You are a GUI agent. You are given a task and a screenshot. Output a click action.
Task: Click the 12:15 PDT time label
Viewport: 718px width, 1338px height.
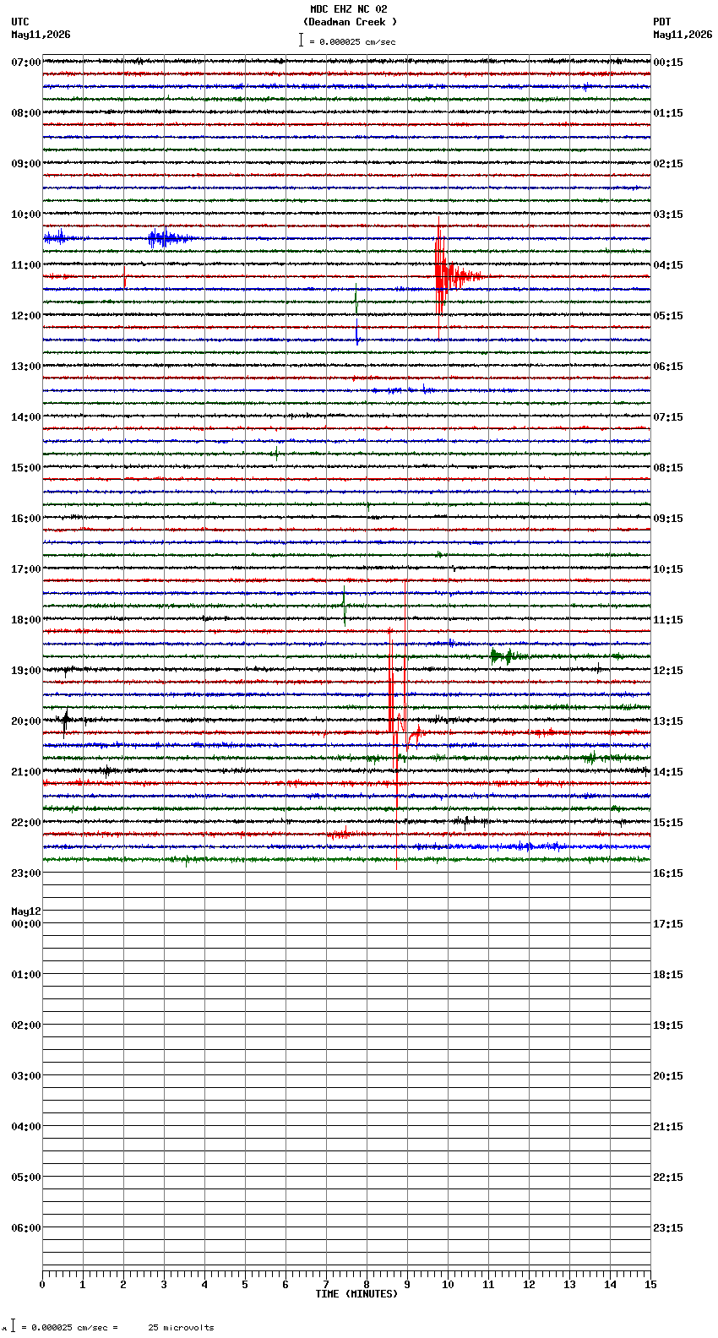pyautogui.click(x=668, y=671)
